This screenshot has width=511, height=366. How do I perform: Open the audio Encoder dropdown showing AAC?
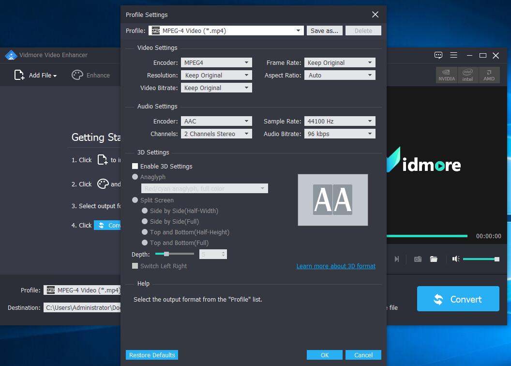click(216, 121)
